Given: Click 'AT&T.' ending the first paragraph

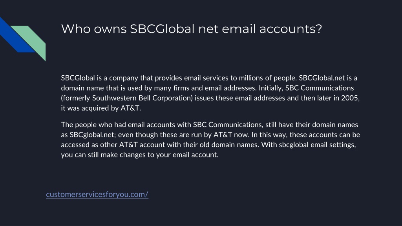Looking at the screenshot, I should pos(131,108).
